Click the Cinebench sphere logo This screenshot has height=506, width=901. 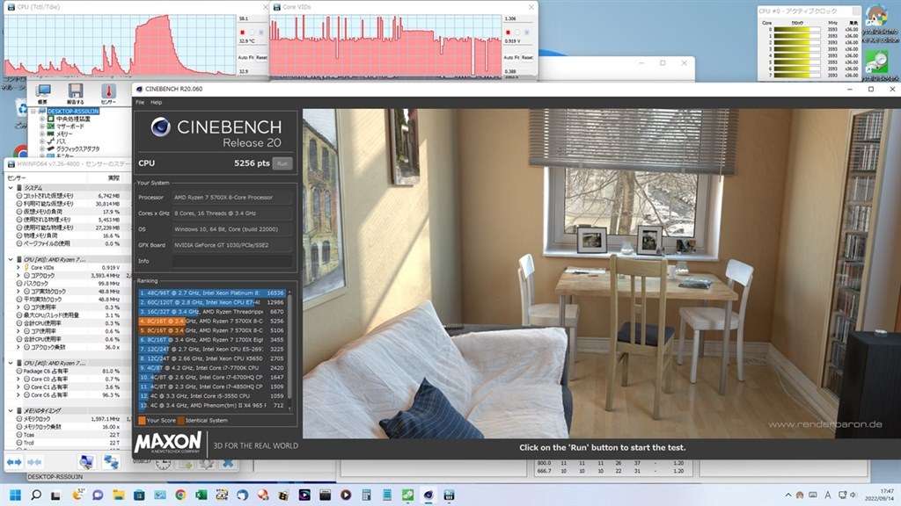coord(160,126)
